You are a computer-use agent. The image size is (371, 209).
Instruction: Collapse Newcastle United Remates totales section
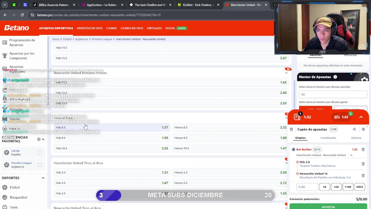pos(286,73)
